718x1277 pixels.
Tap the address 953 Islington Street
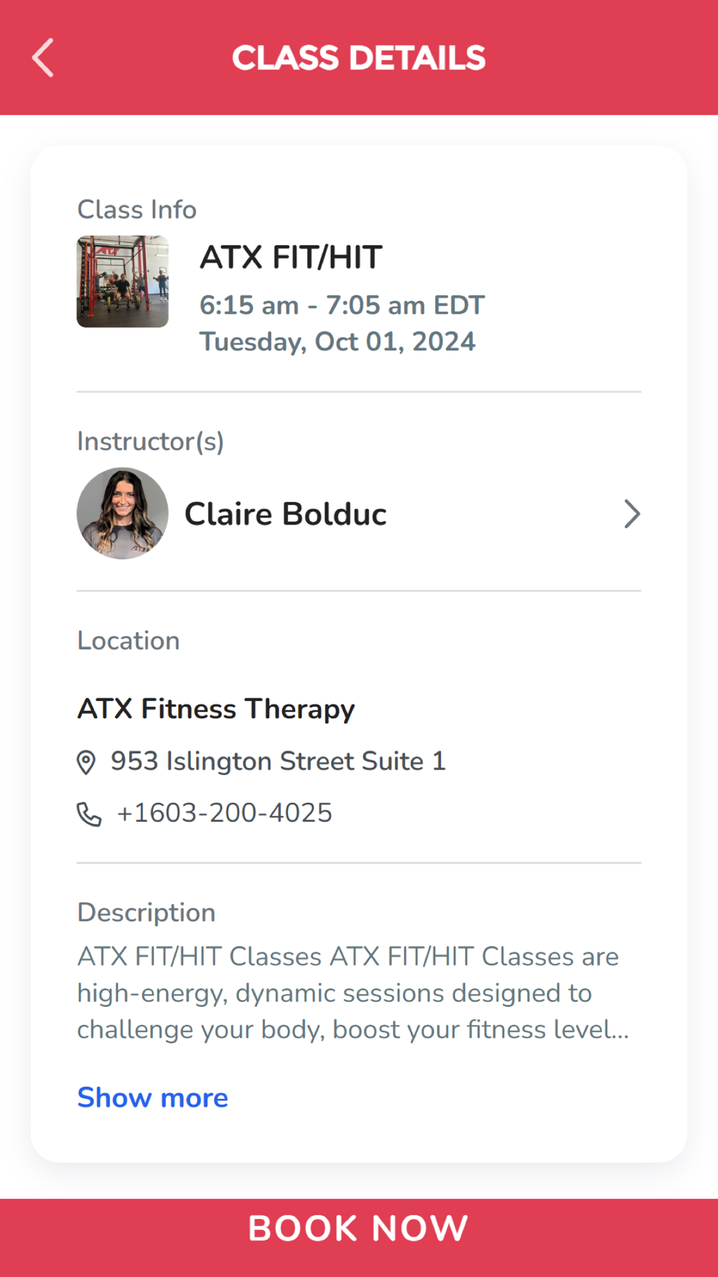(x=278, y=761)
